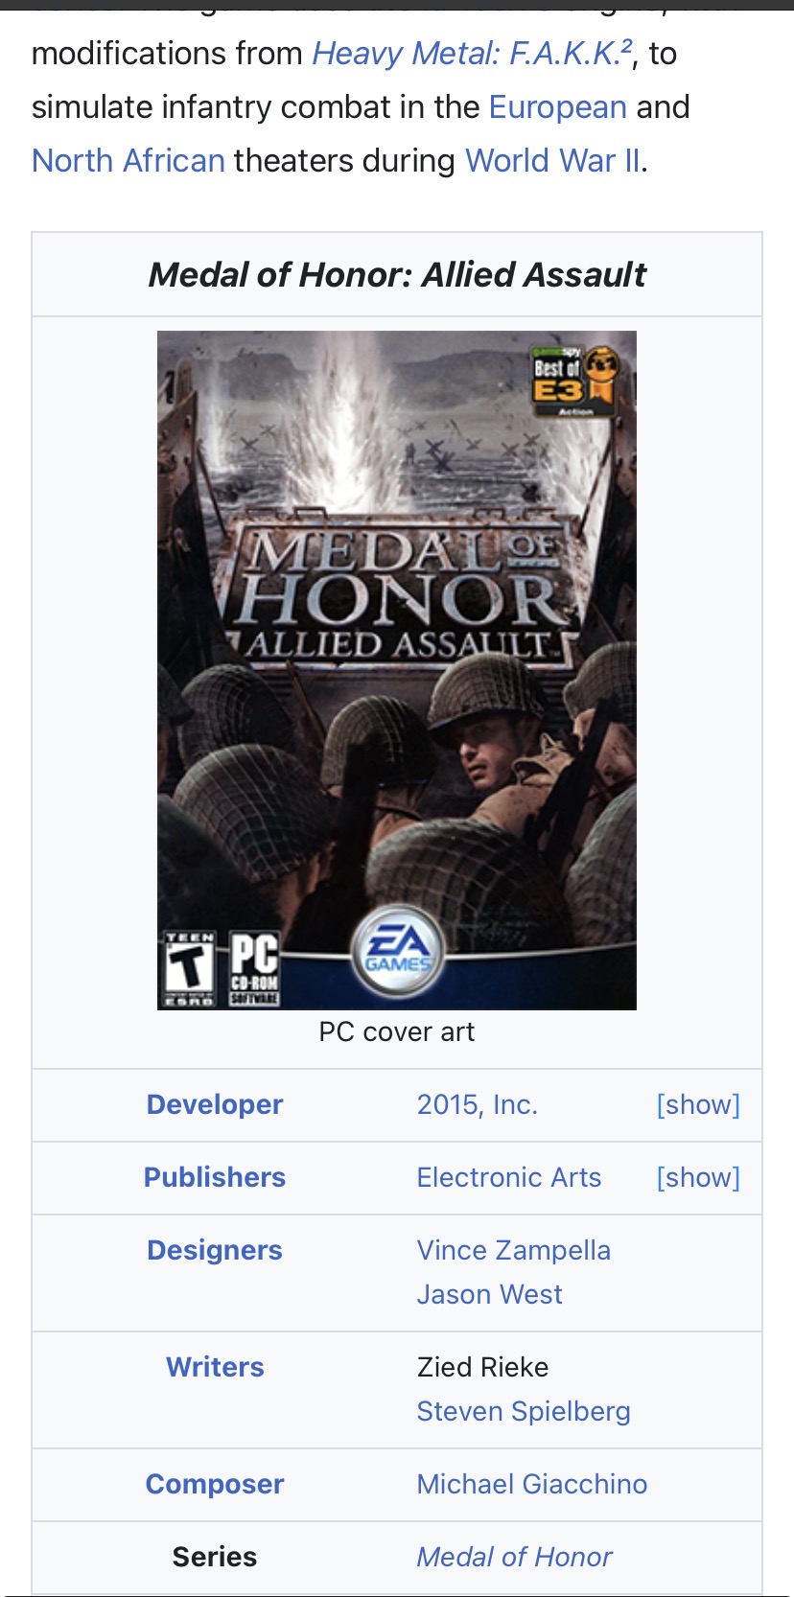The height and width of the screenshot is (1597, 794).
Task: Expand the Publishers row with [show]
Action: click(x=698, y=1177)
